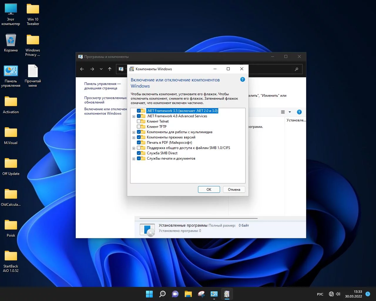Open the Прочитай меня text file
The image size is (376, 301).
[33, 71]
